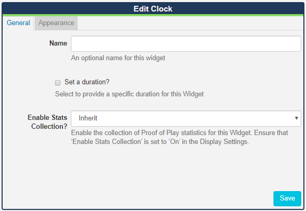Screen dimensions: 306x211
Task: Open the Enable Stats Collection dropdown
Action: coord(186,118)
